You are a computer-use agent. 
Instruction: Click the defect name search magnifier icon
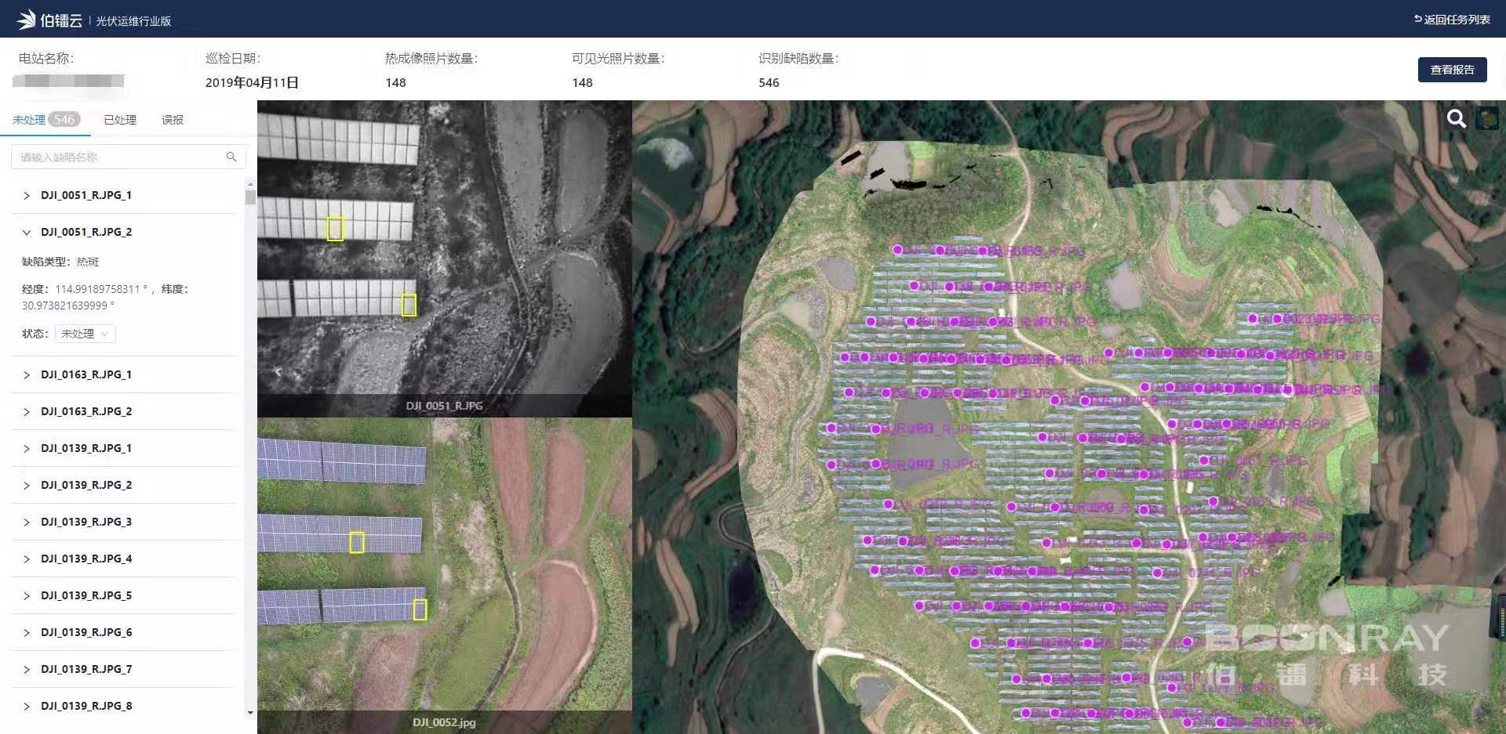click(231, 157)
